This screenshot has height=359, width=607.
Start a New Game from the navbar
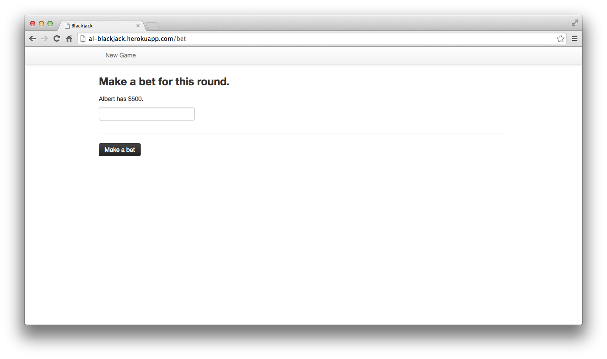pos(121,55)
